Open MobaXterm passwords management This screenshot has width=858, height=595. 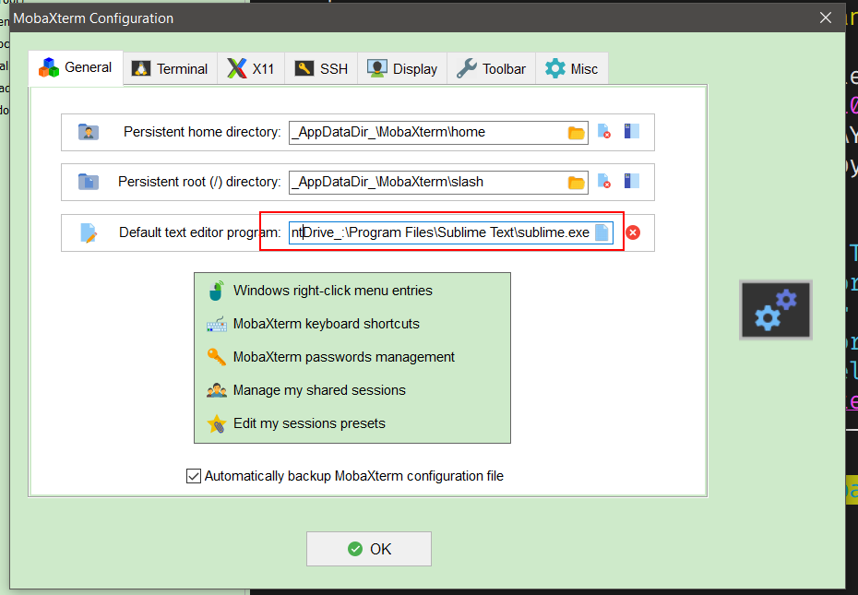click(x=343, y=357)
